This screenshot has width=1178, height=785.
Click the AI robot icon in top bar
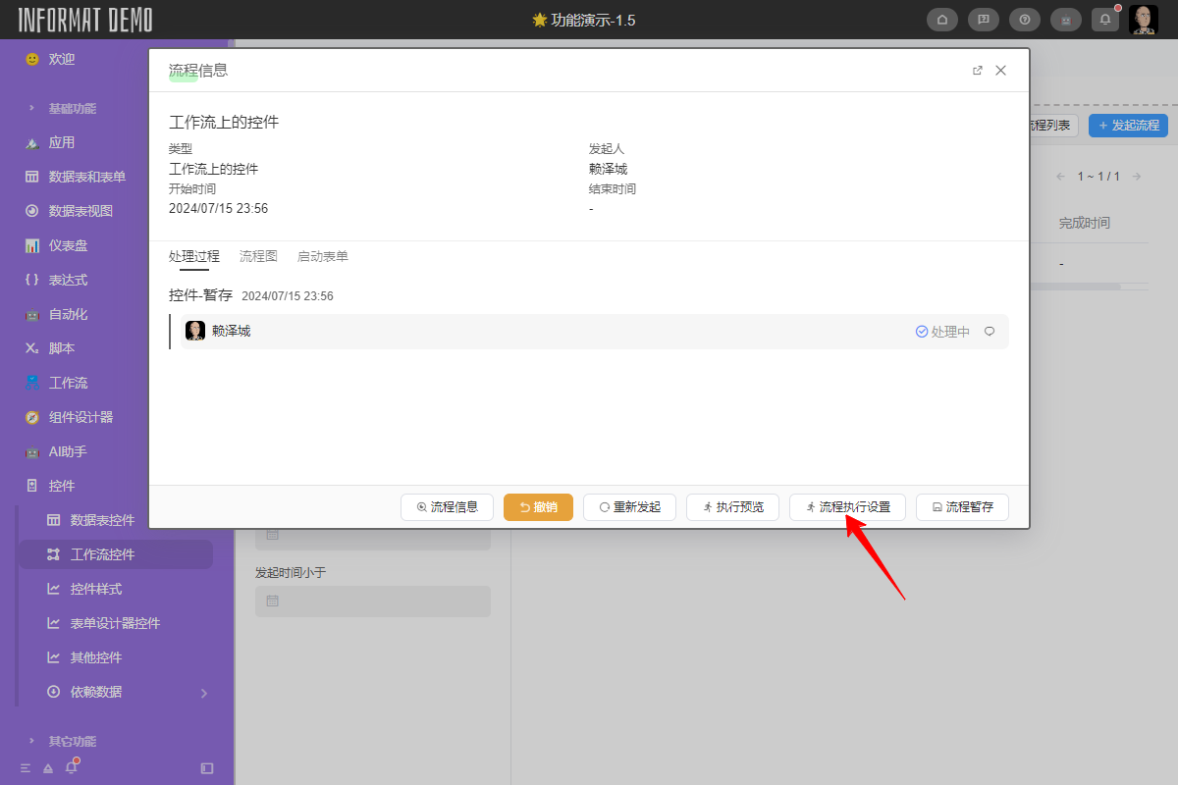(1065, 20)
